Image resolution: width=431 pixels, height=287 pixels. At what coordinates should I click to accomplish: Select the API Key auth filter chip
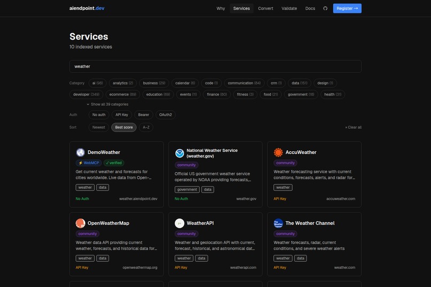coord(121,115)
